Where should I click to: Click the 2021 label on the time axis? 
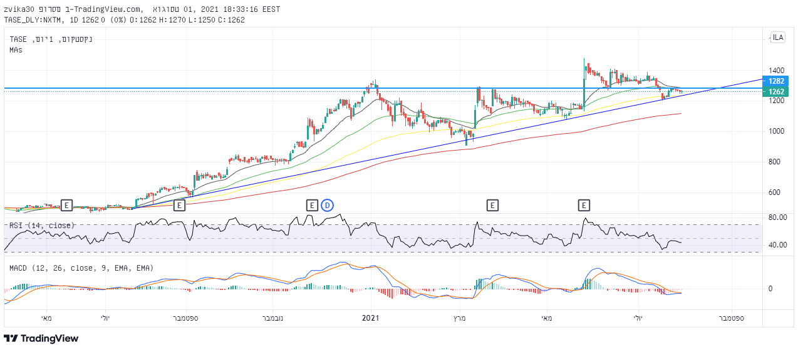[372, 318]
